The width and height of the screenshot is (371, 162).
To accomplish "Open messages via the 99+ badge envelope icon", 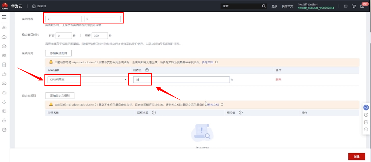I will click(362, 6).
